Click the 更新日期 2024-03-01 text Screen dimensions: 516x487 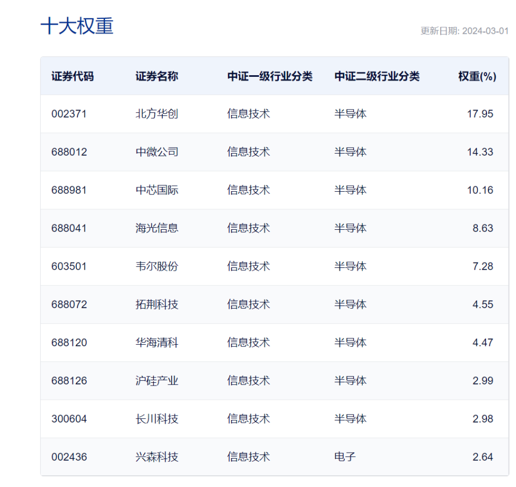[464, 31]
